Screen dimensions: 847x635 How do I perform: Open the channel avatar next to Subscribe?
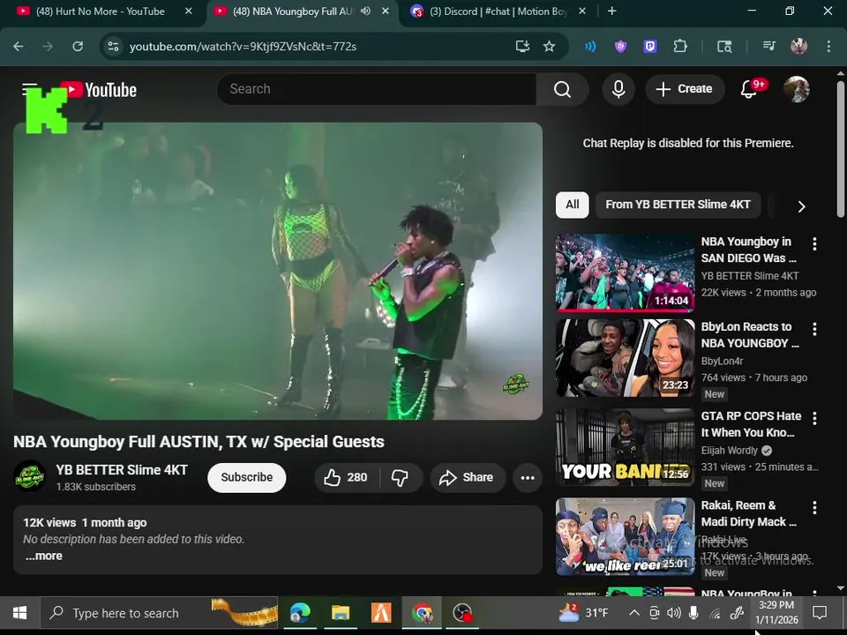pyautogui.click(x=30, y=476)
